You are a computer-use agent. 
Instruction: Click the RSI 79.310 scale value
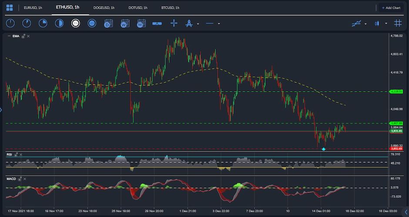(x=395, y=155)
